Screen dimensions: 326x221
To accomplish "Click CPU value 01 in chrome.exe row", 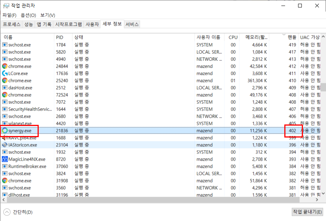I will tap(233, 80).
